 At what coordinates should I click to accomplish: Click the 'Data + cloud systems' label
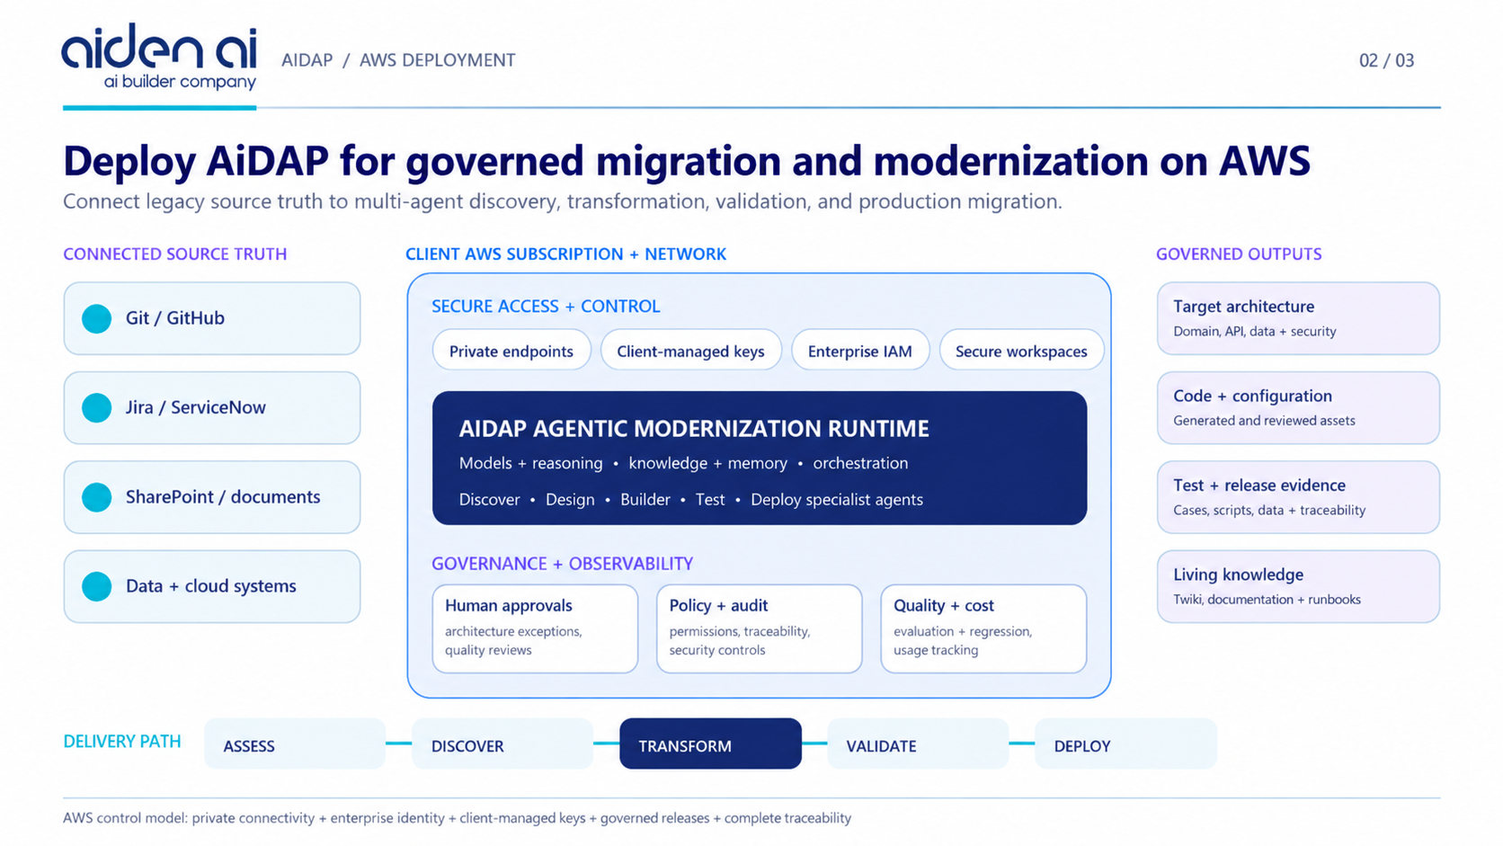211,586
